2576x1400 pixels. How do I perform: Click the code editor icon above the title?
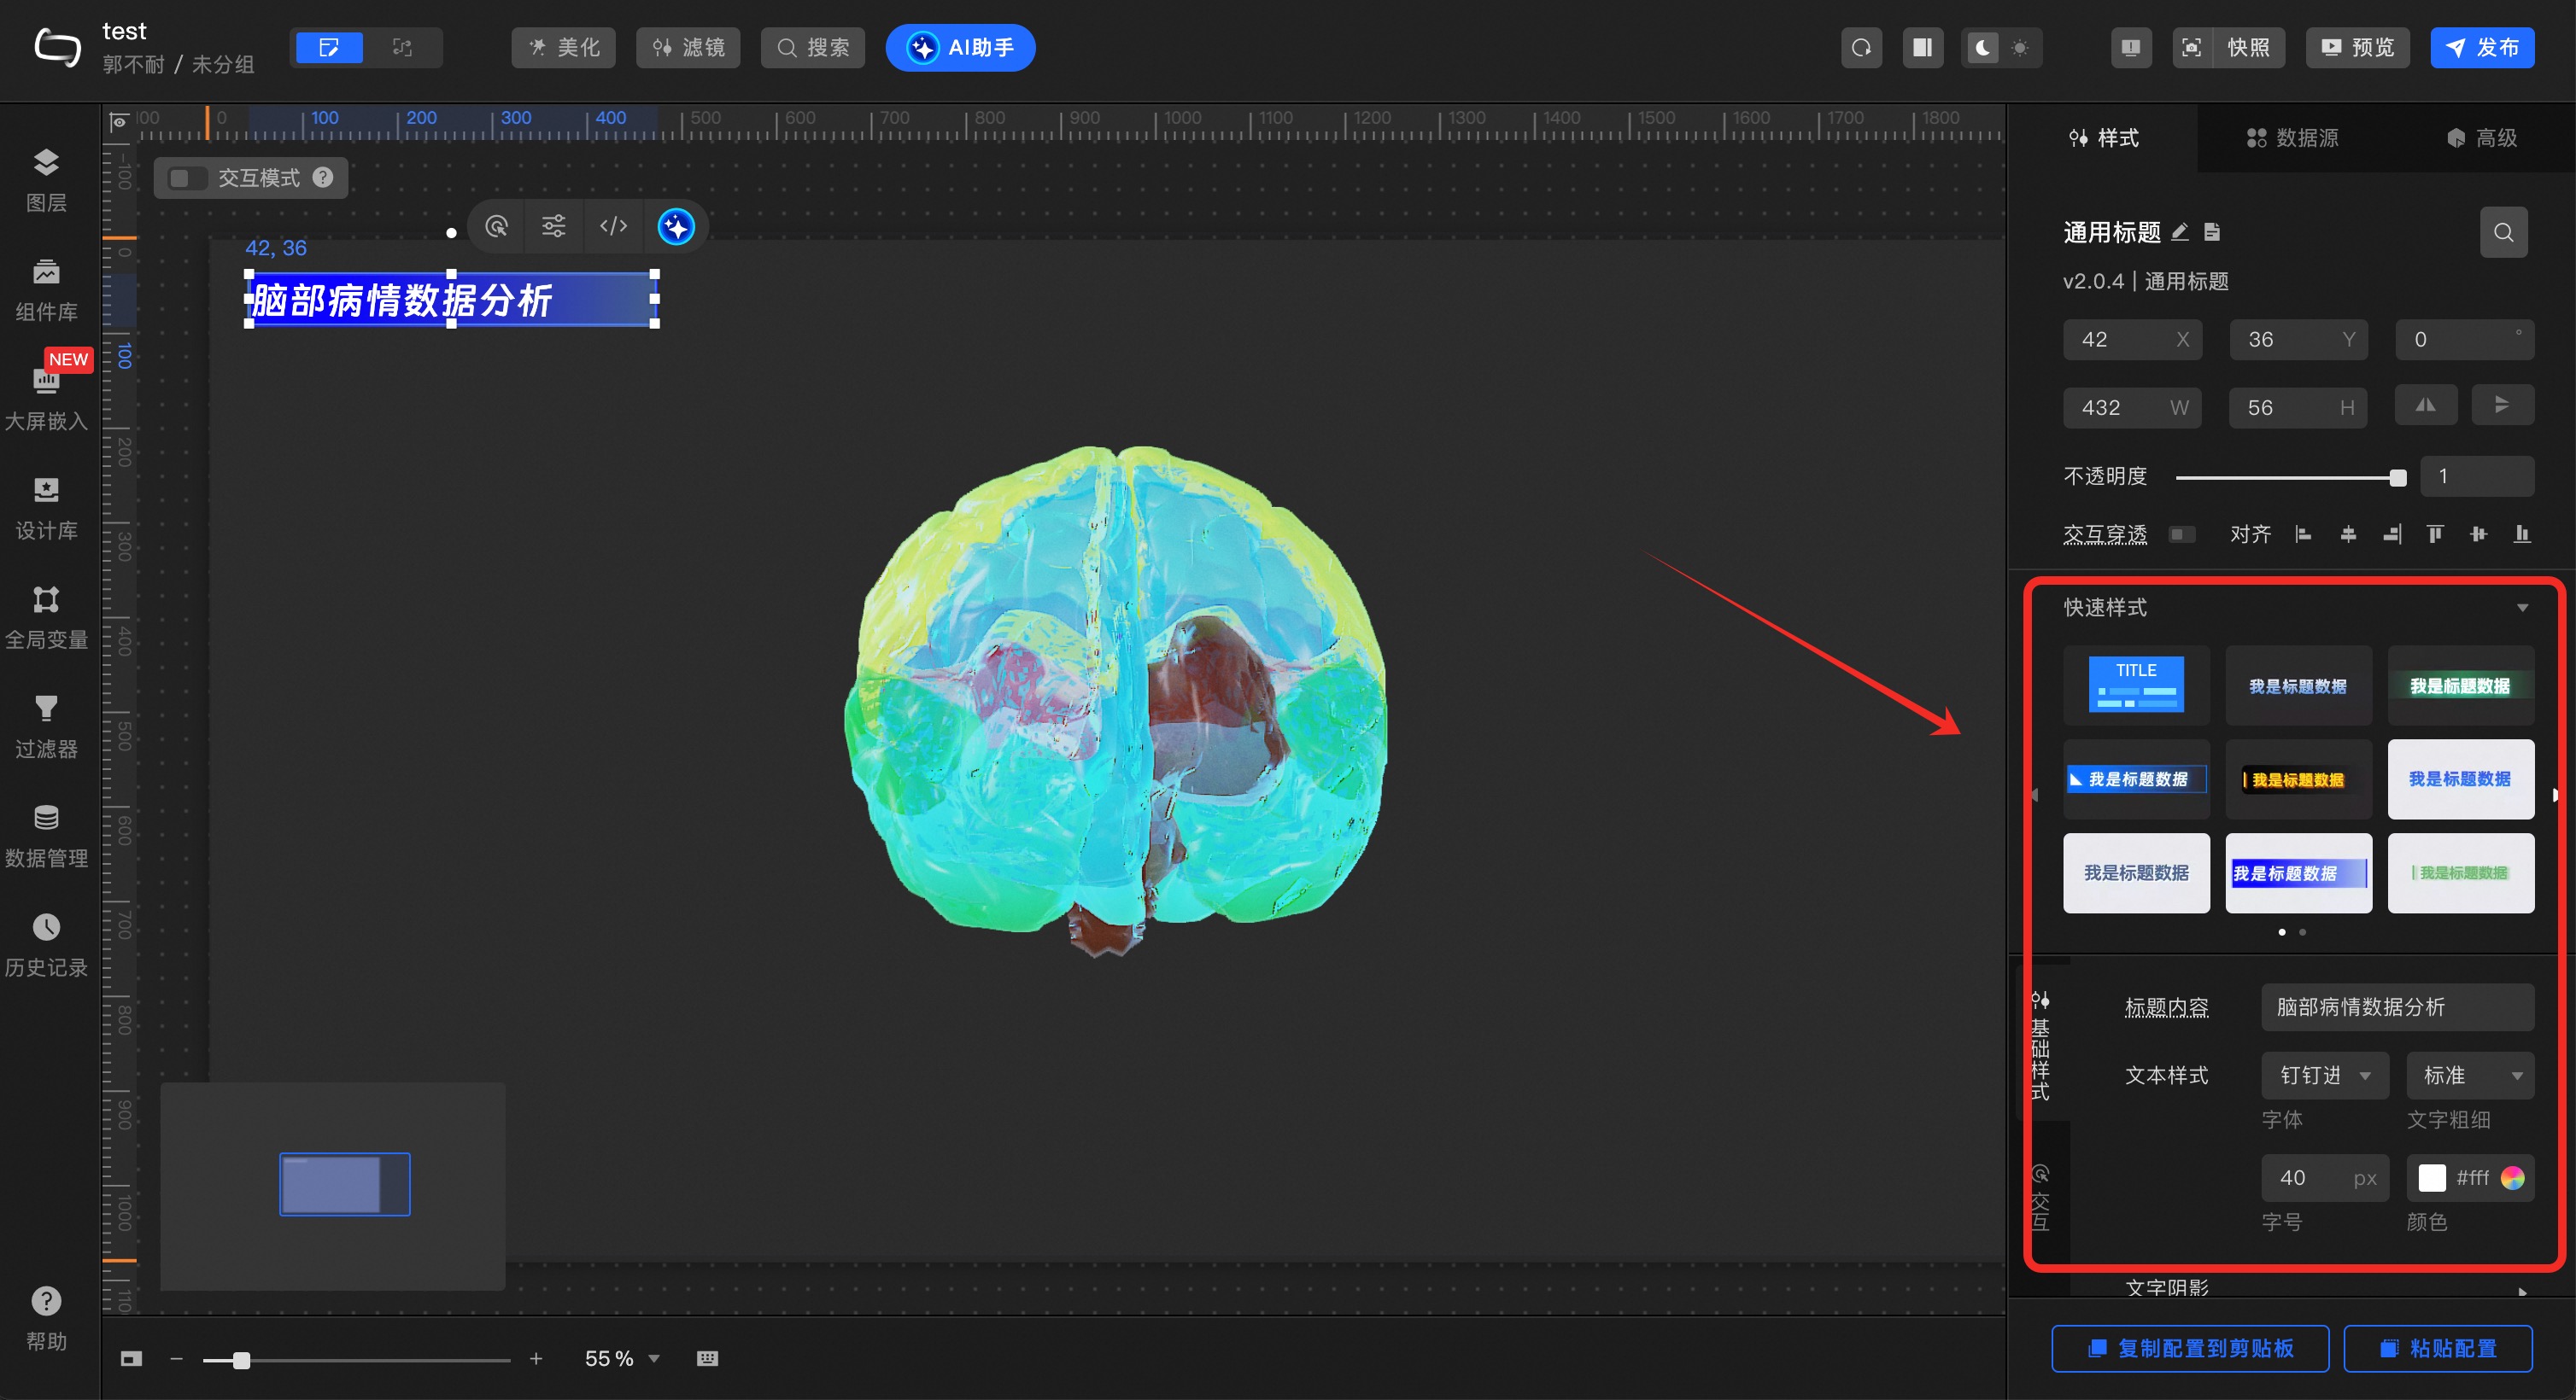pos(613,227)
